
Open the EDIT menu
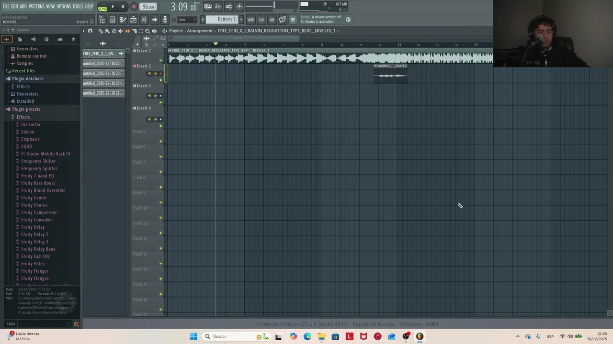15,7
